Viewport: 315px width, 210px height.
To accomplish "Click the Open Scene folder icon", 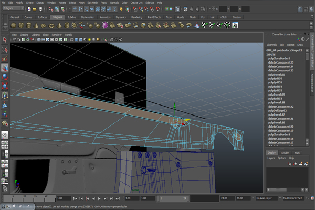I will pyautogui.click(x=35, y=9).
